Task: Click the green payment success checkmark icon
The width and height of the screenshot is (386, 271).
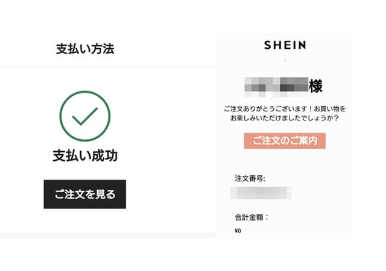Action: click(85, 116)
